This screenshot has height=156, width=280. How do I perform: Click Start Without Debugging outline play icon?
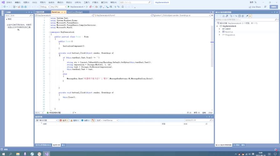coord(87,7)
